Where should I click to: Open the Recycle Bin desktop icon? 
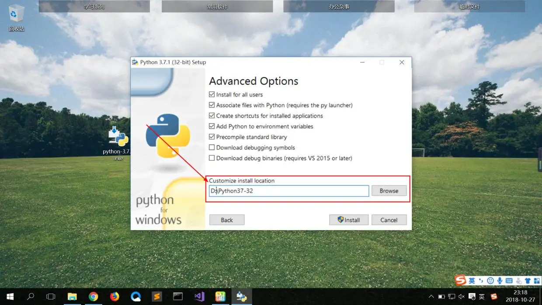[16, 18]
